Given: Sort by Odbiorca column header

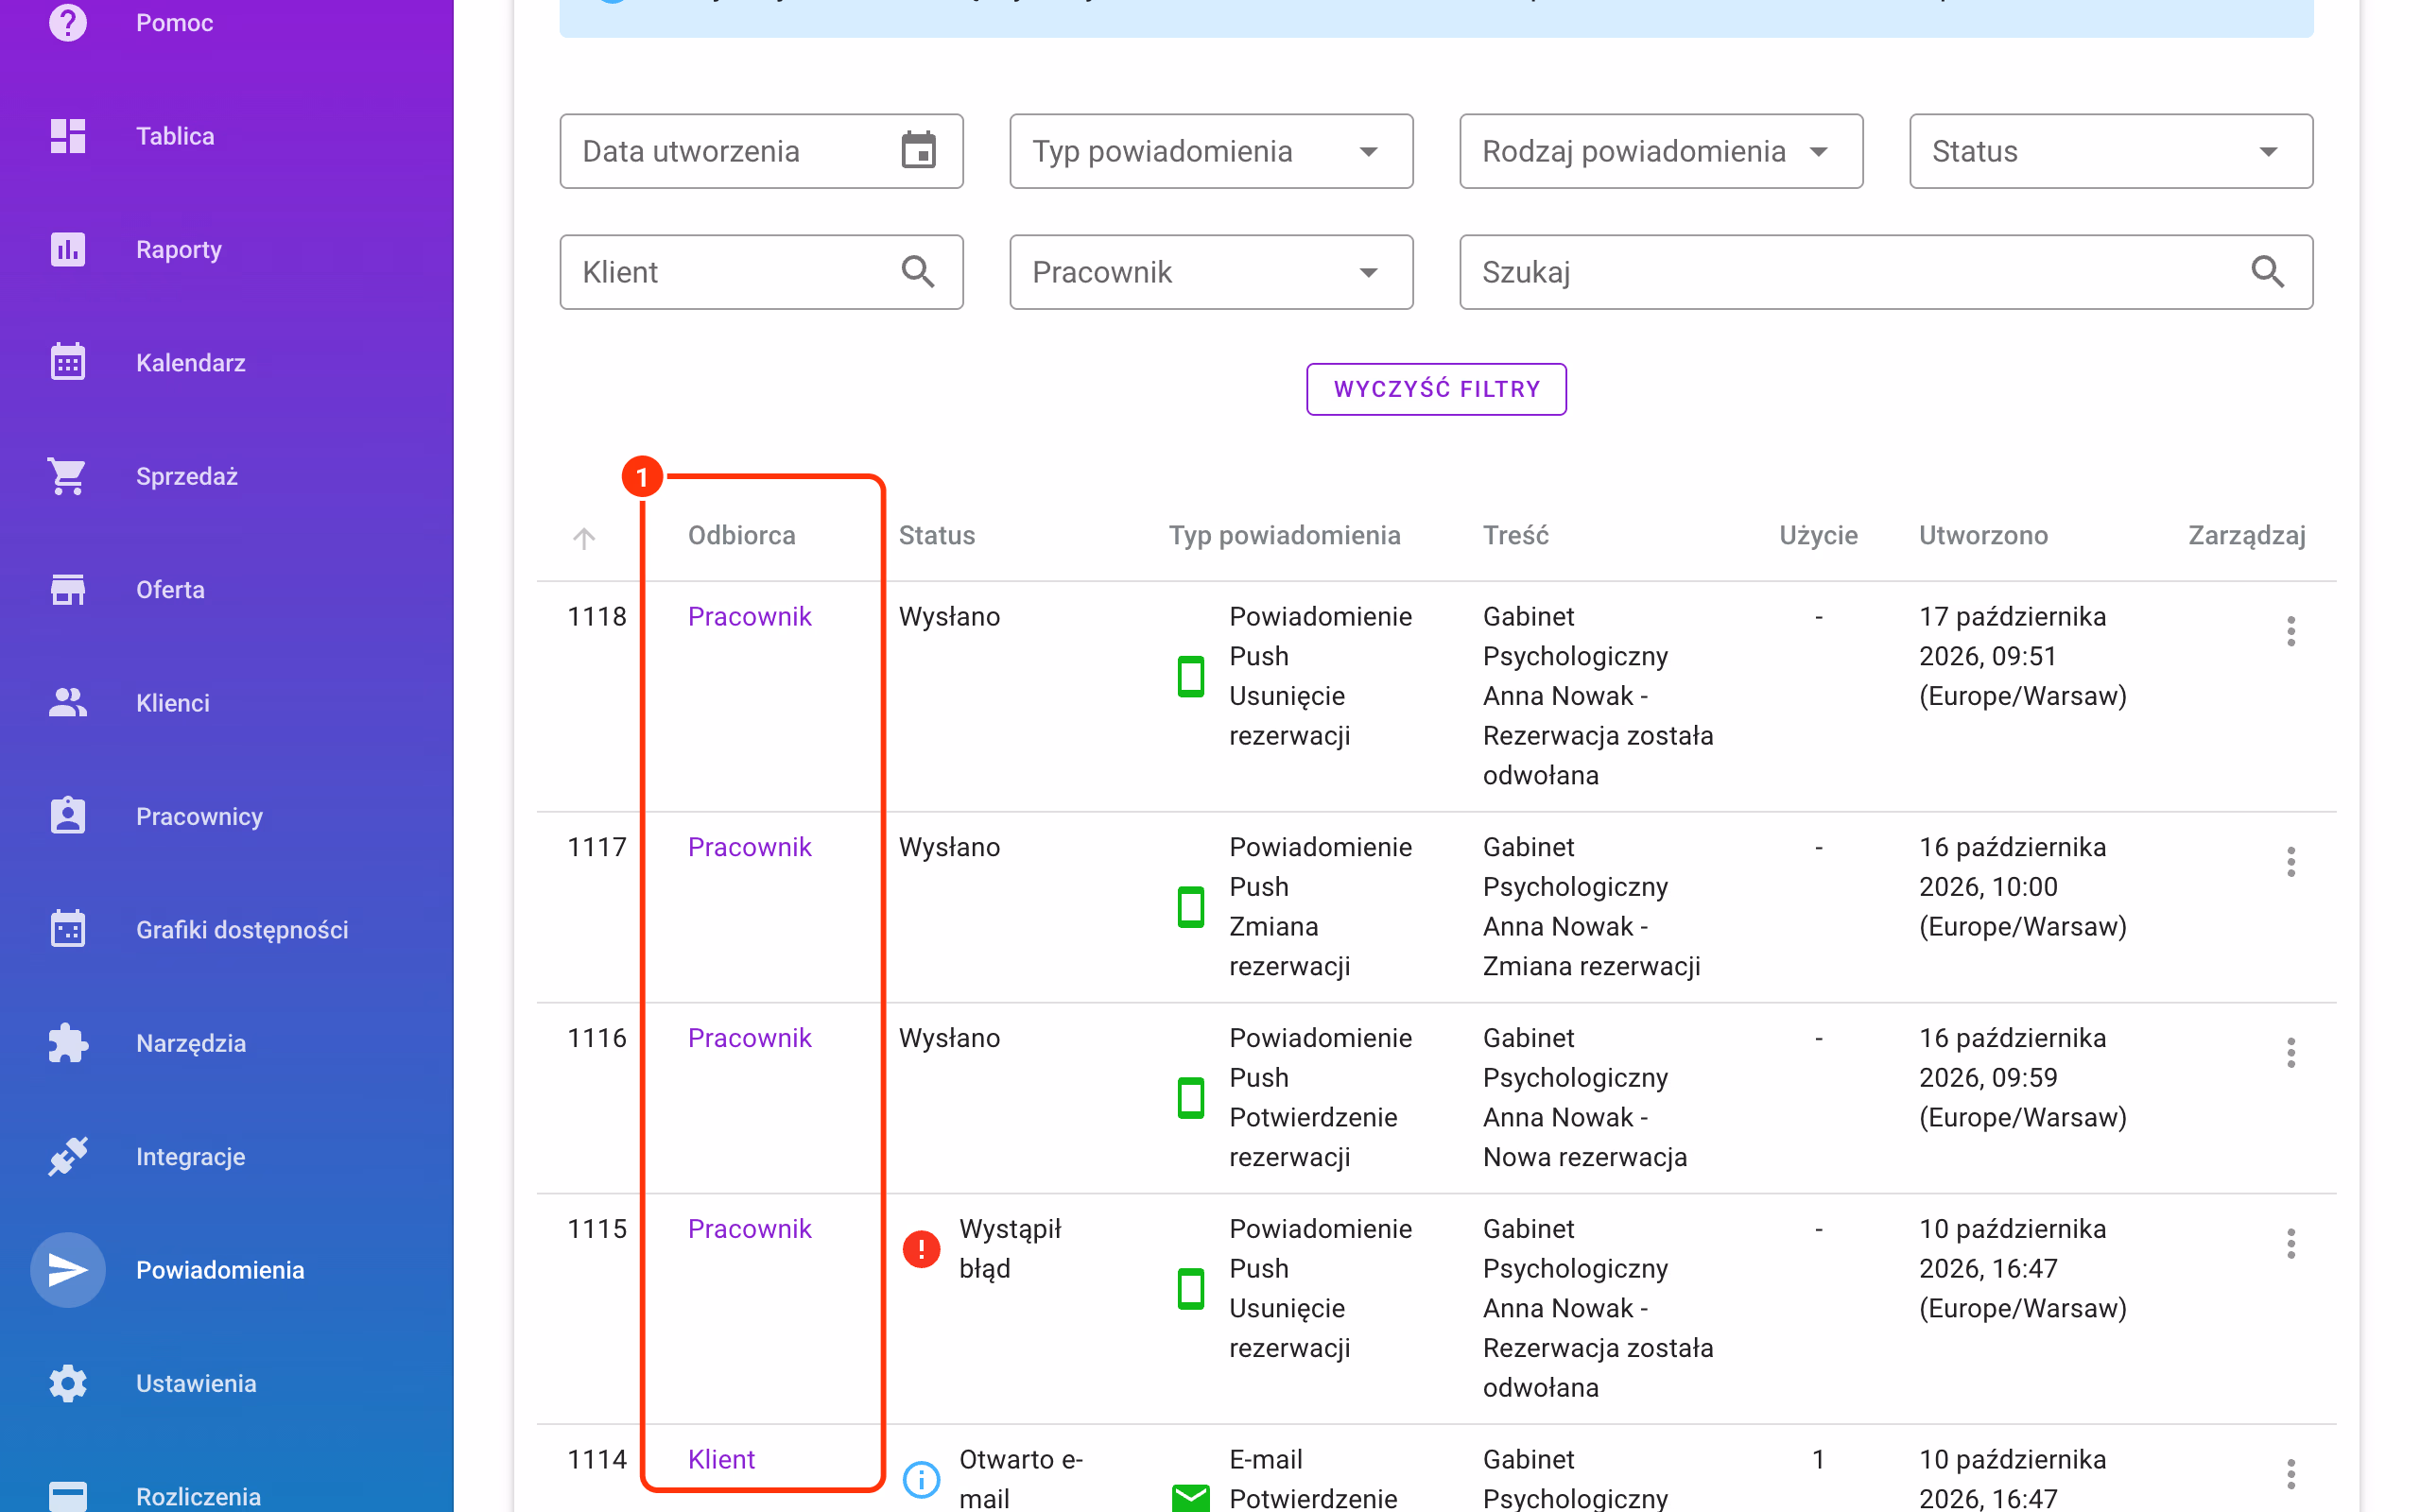Looking at the screenshot, I should 741,535.
